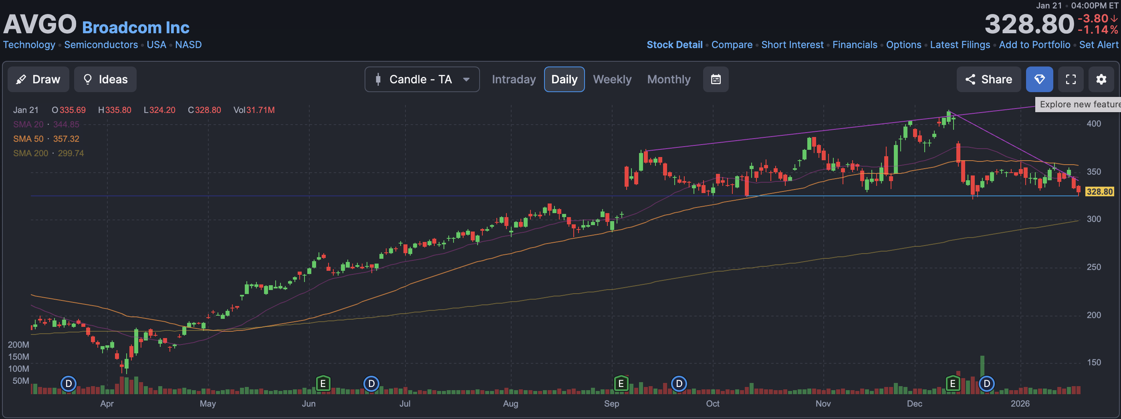Click Add to Portfolio link
Viewport: 1121px width, 419px height.
(x=1034, y=45)
